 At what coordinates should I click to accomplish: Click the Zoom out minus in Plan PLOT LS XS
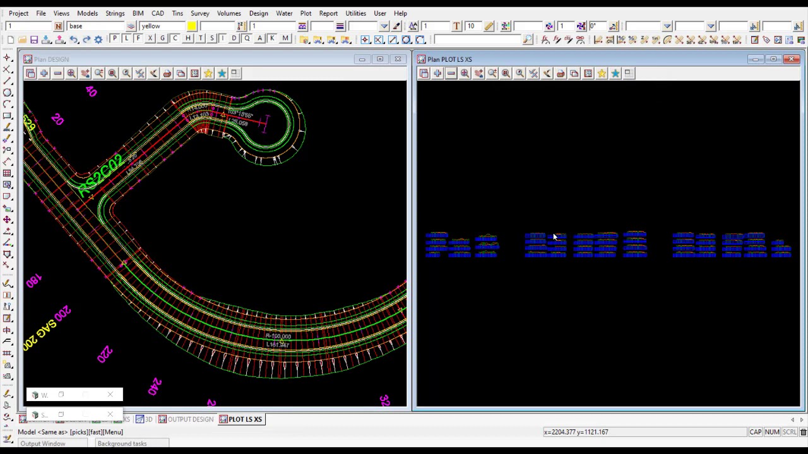click(x=451, y=73)
